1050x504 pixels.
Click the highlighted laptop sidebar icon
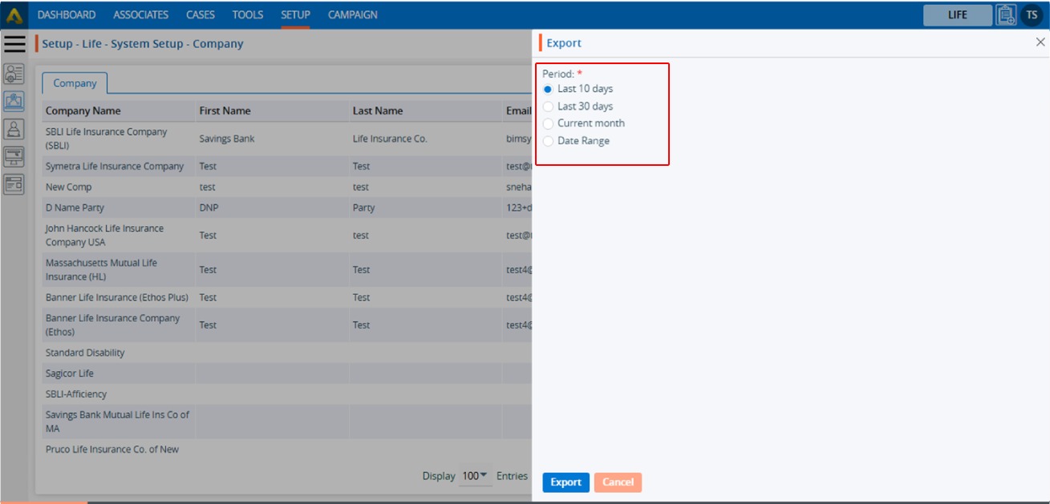tap(14, 102)
